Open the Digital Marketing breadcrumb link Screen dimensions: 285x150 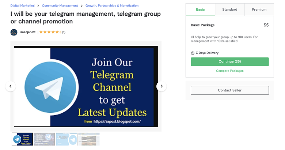pos(22,5)
